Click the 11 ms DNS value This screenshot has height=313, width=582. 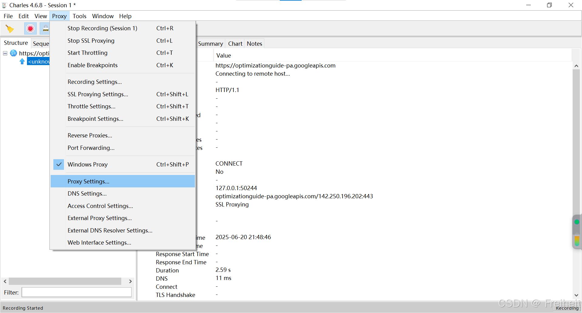coord(223,278)
